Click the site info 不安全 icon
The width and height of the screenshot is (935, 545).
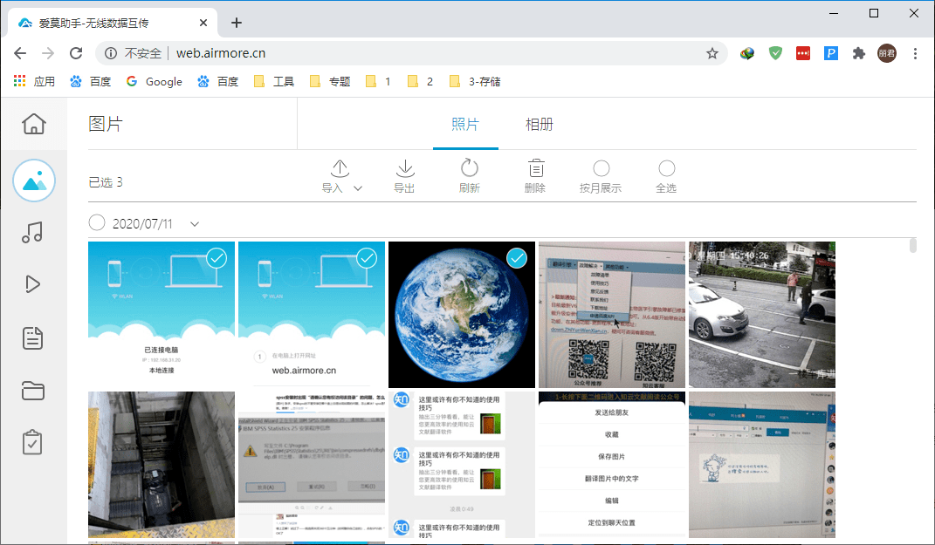click(111, 53)
